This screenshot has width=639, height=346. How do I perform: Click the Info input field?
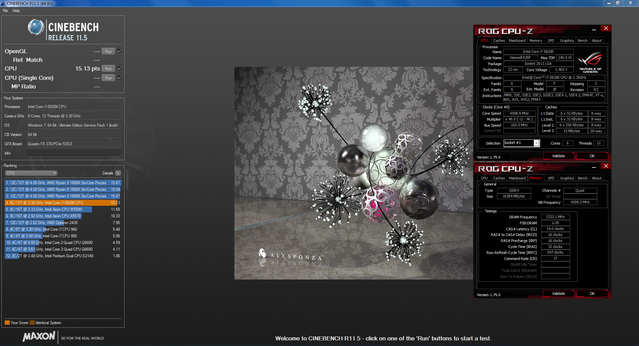(x=73, y=153)
